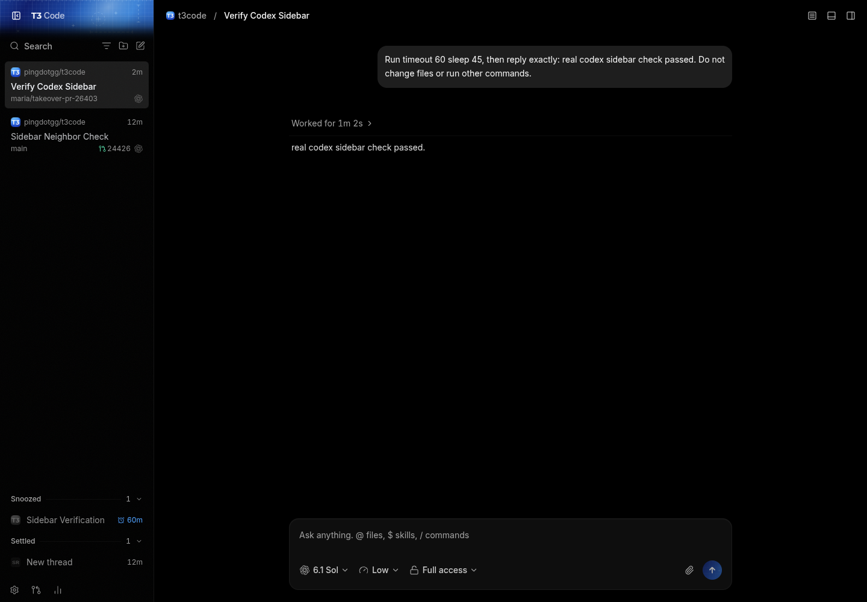Open the Sidebar Neighbor Check thread row
867x602 pixels.
pyautogui.click(x=76, y=135)
